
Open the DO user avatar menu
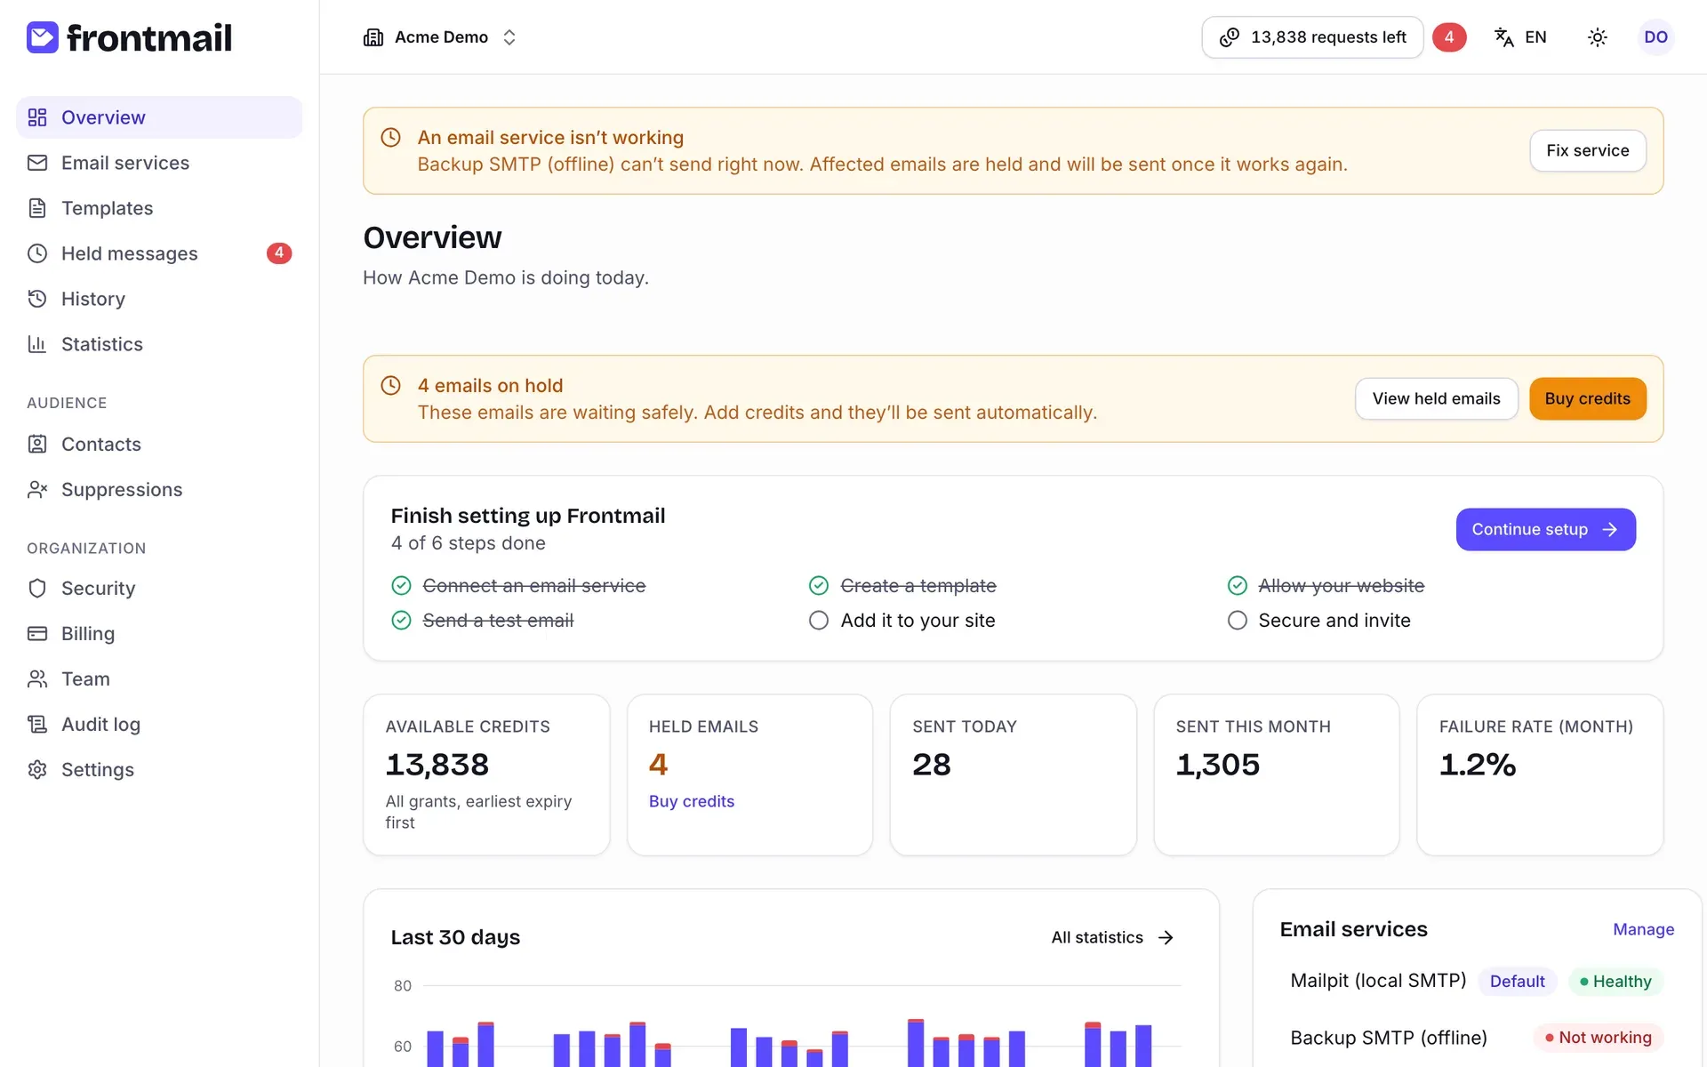(x=1655, y=37)
